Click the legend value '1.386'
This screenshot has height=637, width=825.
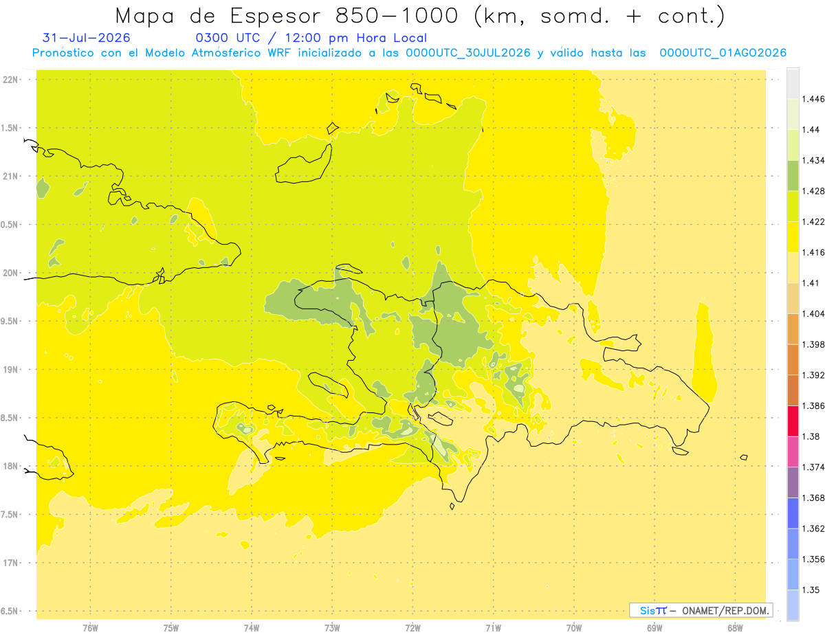click(x=814, y=406)
